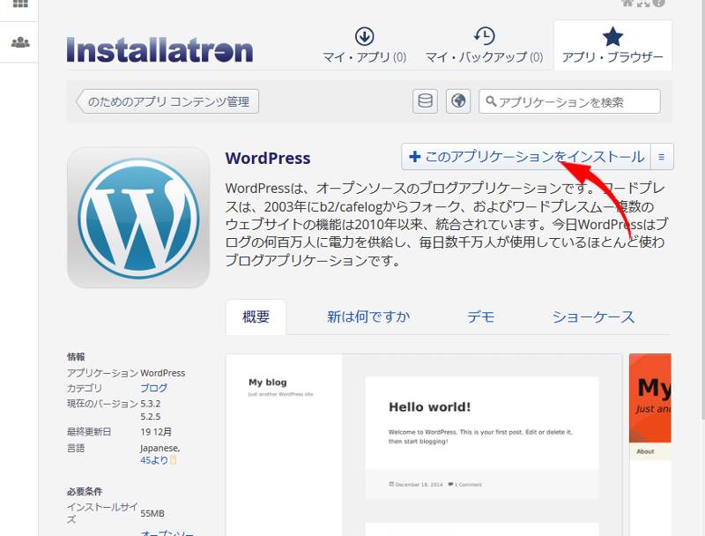Click the WordPress logo image
Image resolution: width=705 pixels, height=536 pixels.
[x=138, y=218]
